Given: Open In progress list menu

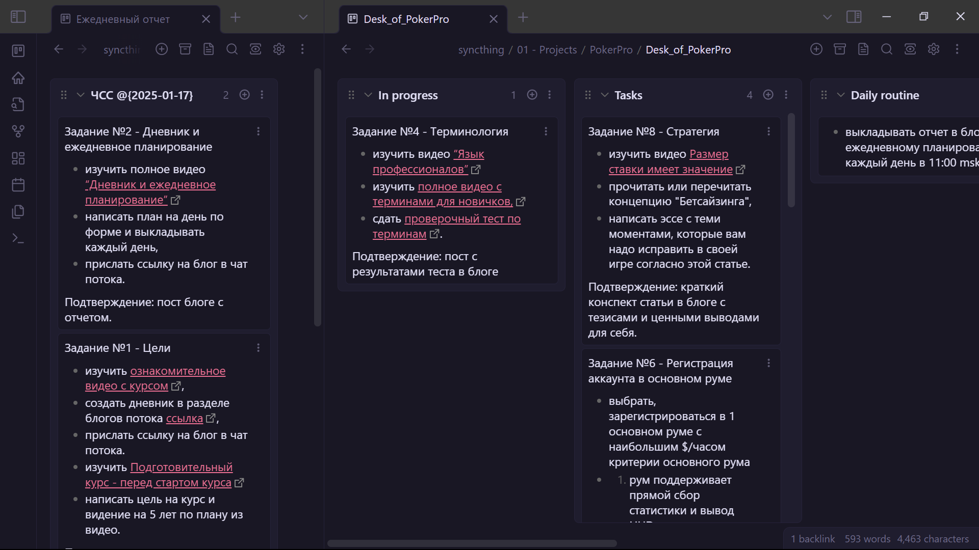Looking at the screenshot, I should pos(549,95).
